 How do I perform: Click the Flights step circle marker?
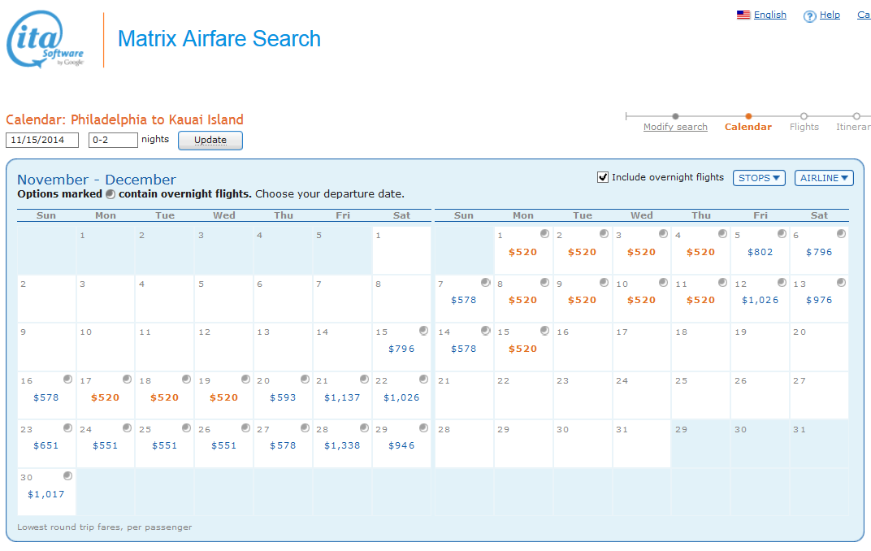pyautogui.click(x=804, y=116)
